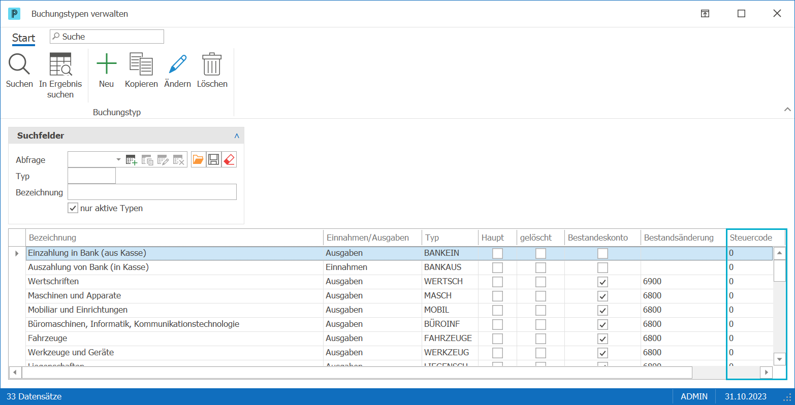The width and height of the screenshot is (795, 405).
Task: Click the red eraser clear icon
Action: (x=229, y=160)
